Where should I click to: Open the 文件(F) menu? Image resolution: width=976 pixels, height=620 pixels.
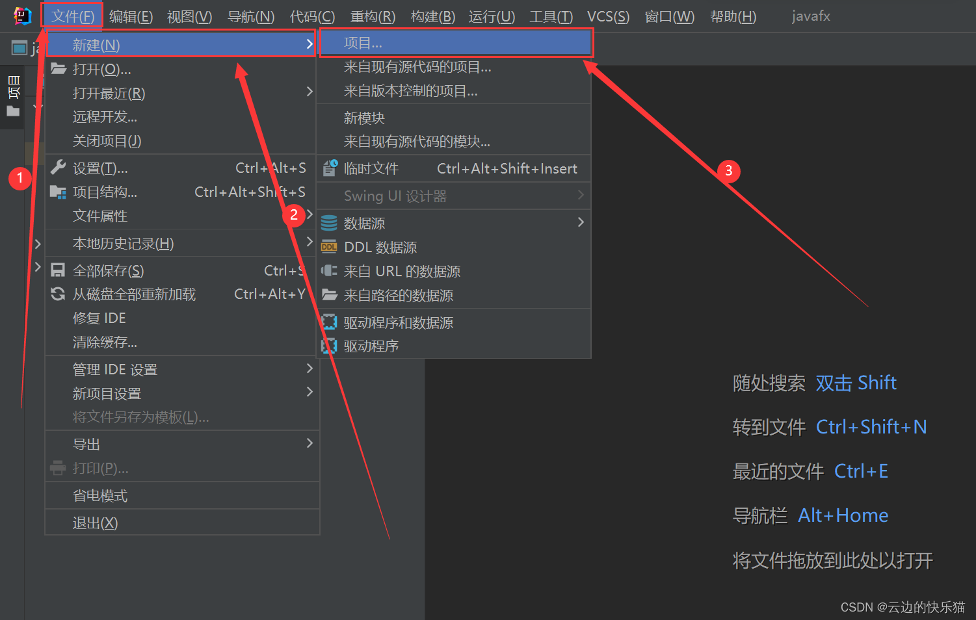73,16
